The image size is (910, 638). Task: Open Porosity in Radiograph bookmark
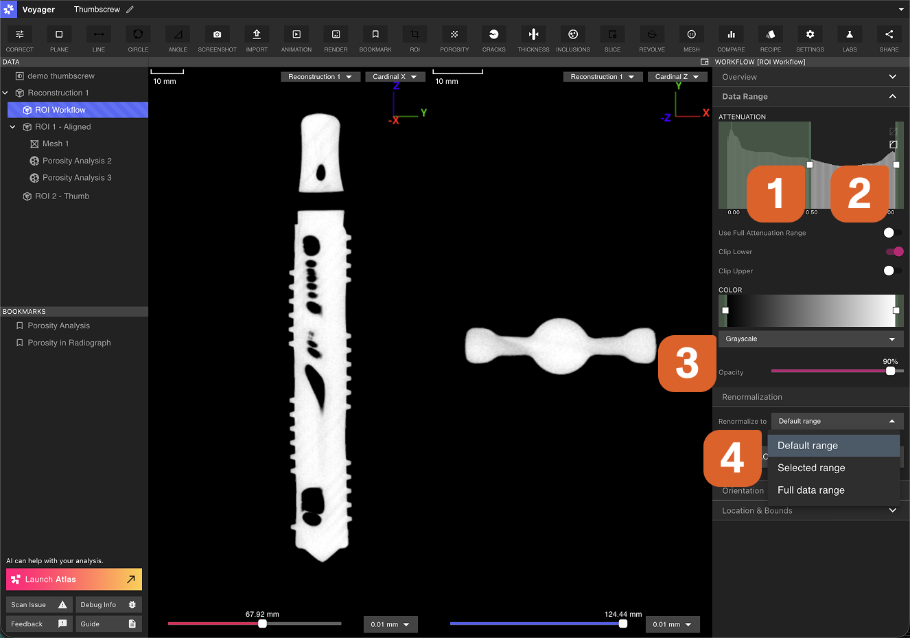click(69, 343)
